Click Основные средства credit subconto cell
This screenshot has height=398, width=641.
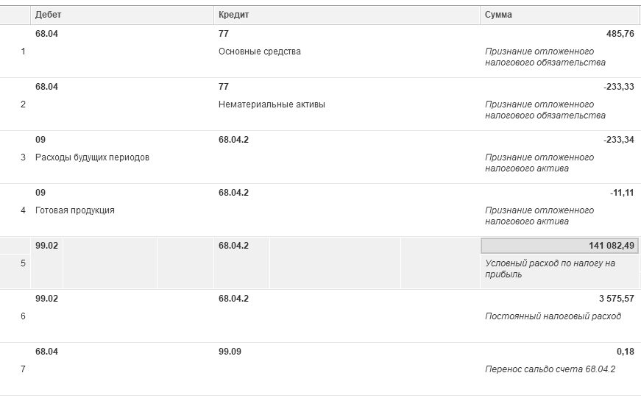(x=260, y=51)
